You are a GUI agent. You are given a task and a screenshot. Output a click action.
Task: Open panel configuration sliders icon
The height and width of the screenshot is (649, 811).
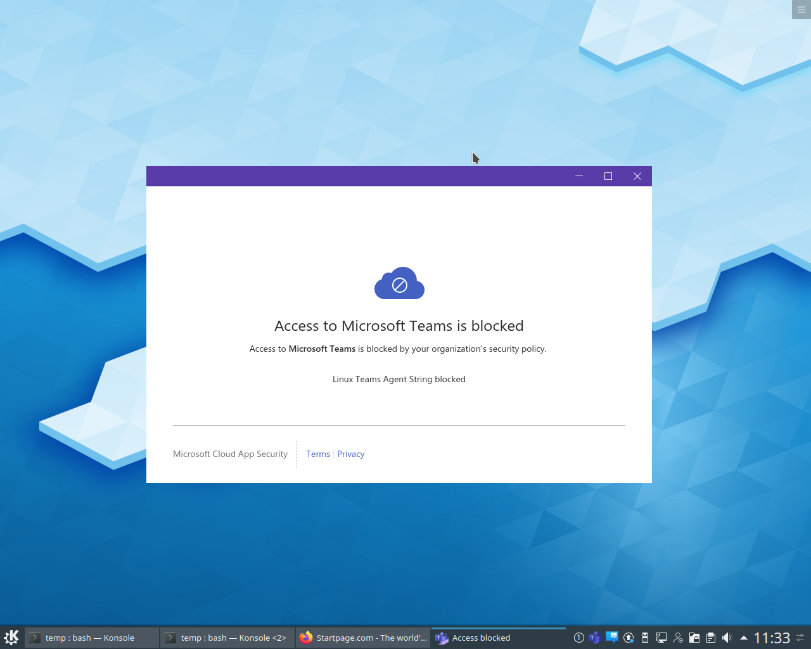click(x=801, y=638)
